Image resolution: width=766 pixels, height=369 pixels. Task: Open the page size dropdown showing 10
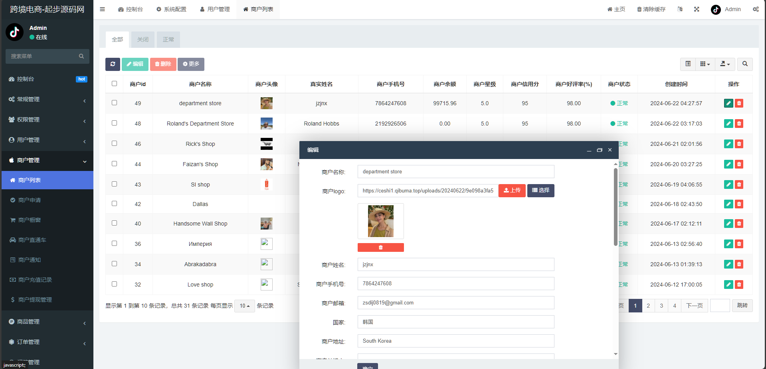[244, 306]
